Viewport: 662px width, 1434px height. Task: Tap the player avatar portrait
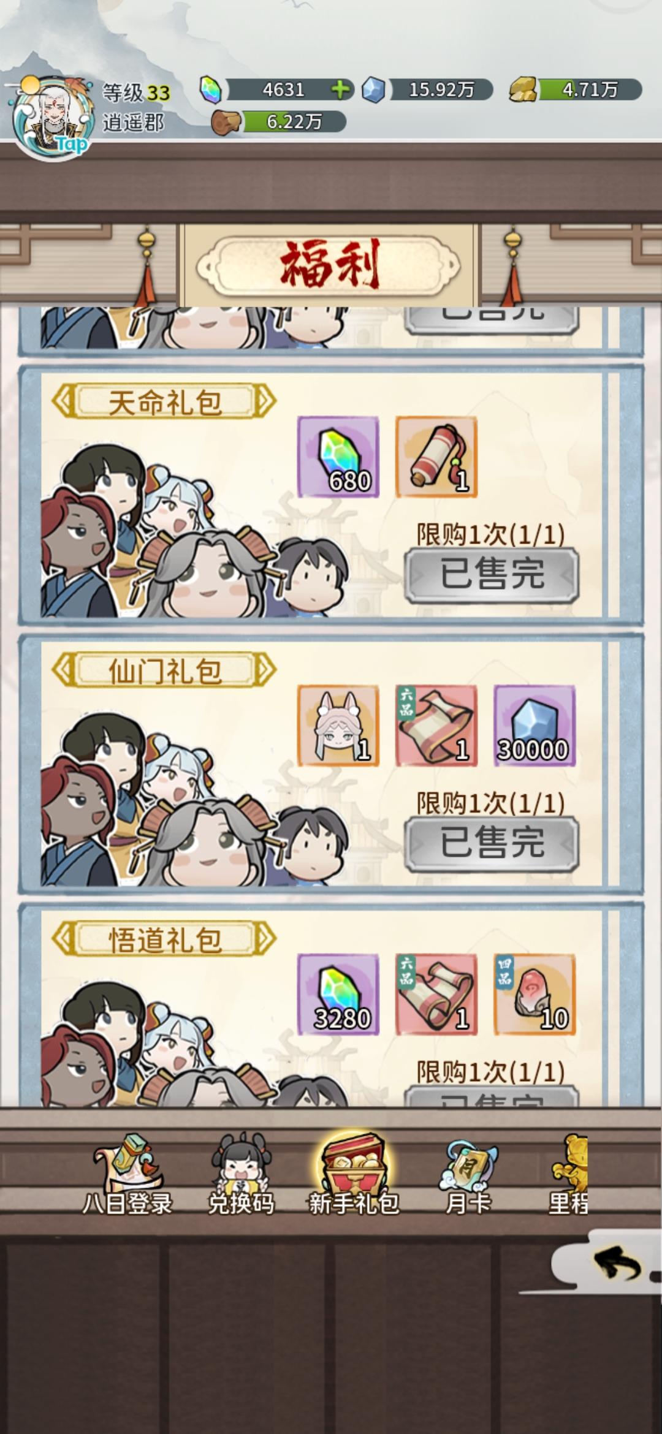(x=54, y=120)
